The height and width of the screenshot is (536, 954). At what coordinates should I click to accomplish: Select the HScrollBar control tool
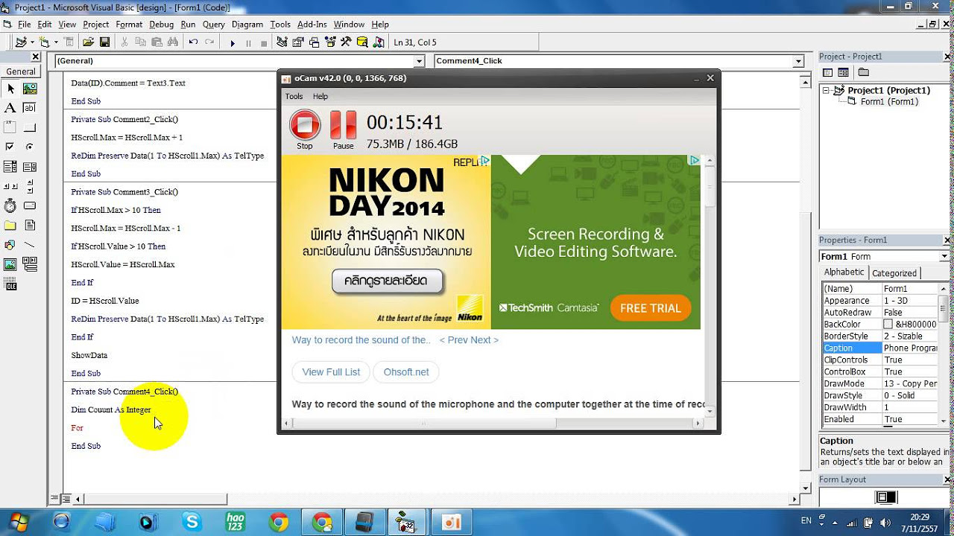10,186
